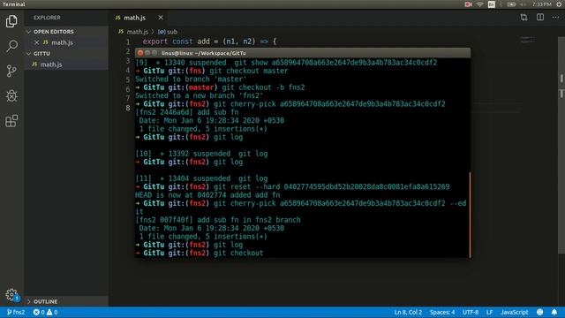The height and width of the screenshot is (318, 565).
Task: Close math.js in Open Editors list
Action: (x=36, y=42)
